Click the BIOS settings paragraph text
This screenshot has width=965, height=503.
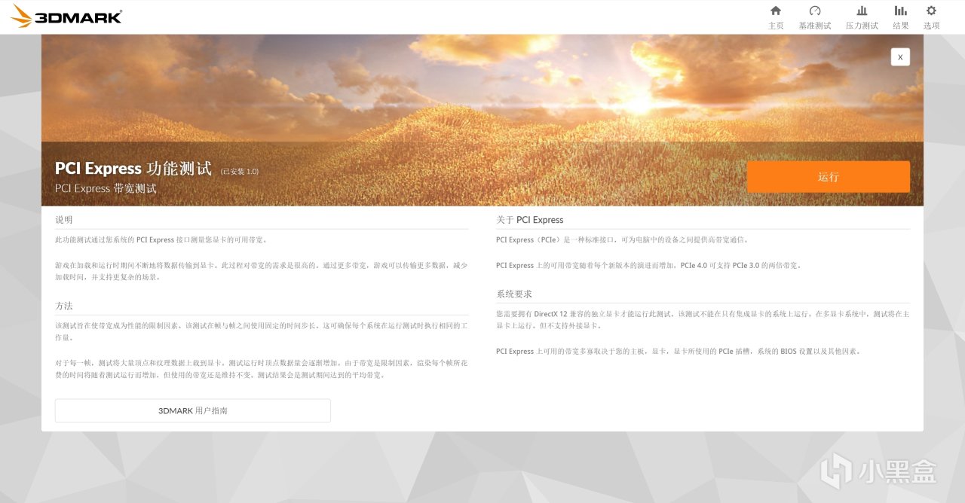(x=679, y=351)
